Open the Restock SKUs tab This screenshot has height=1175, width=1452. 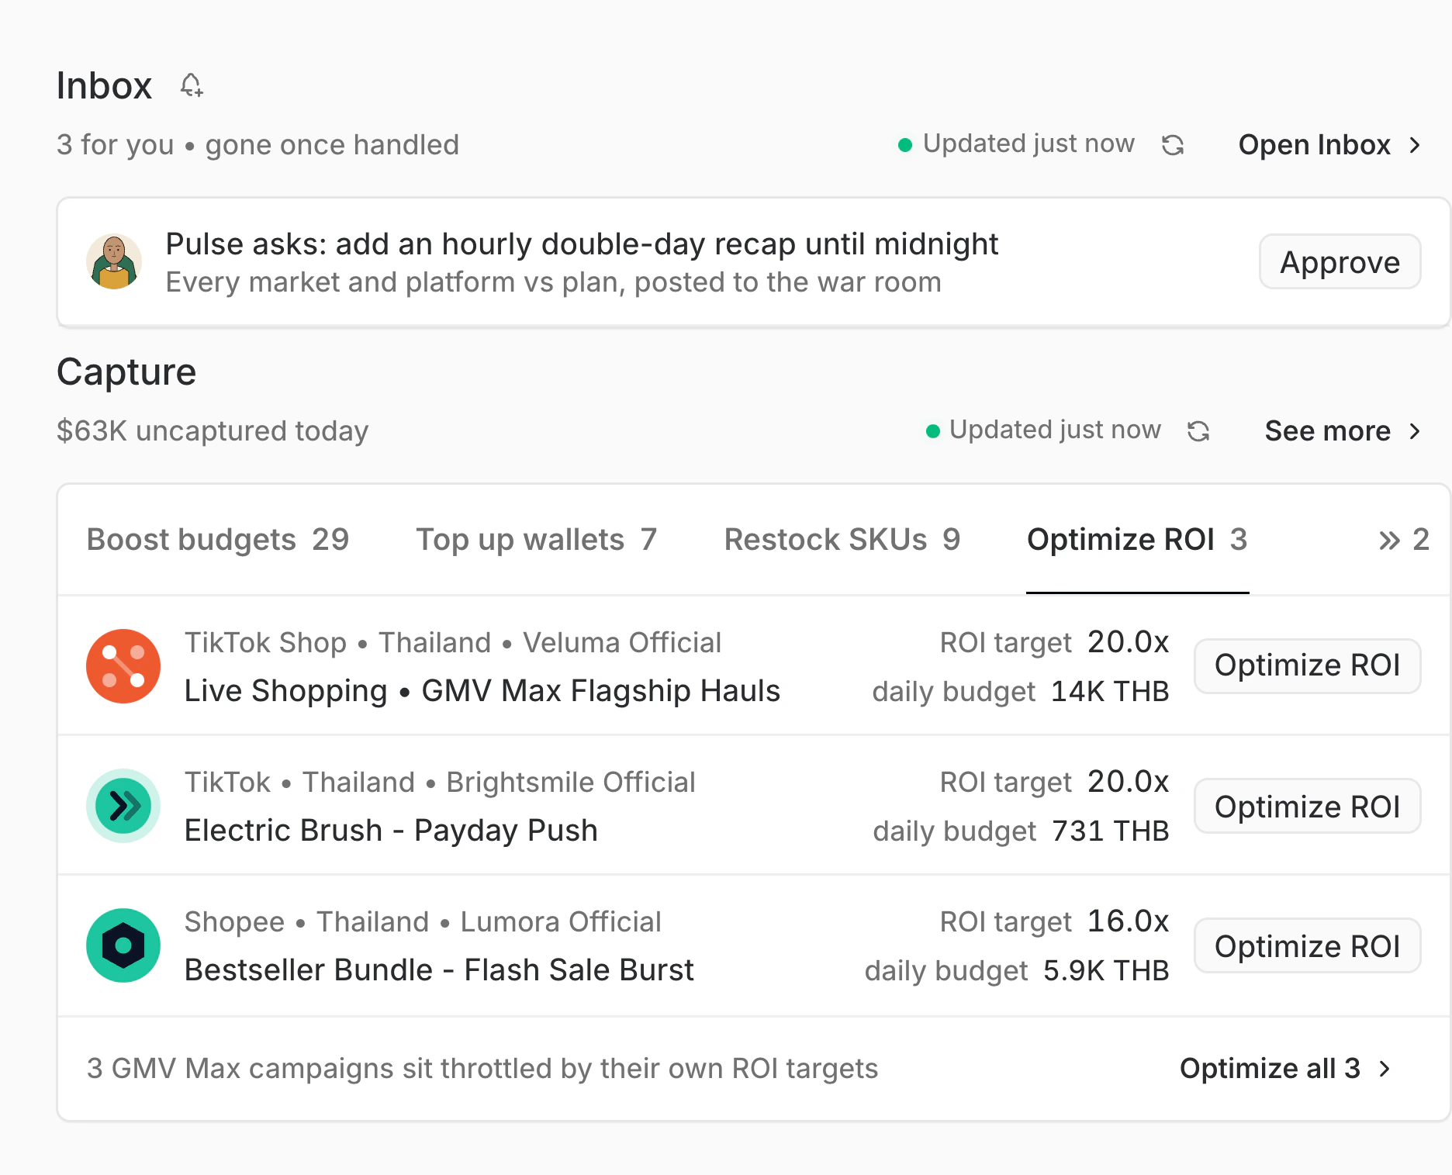click(842, 540)
